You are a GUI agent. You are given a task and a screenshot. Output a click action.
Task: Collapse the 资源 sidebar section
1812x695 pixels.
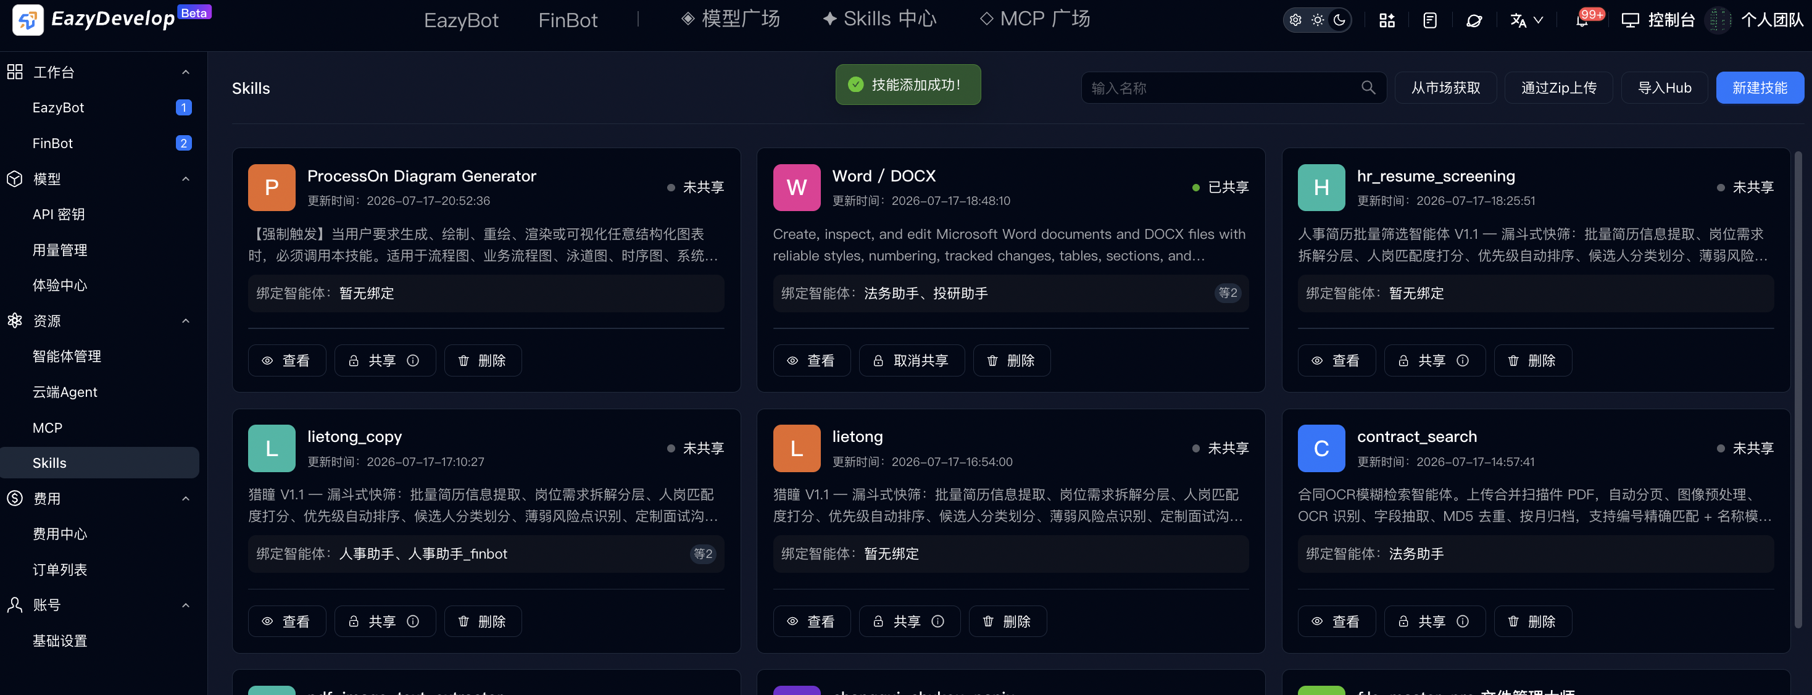pyautogui.click(x=186, y=321)
